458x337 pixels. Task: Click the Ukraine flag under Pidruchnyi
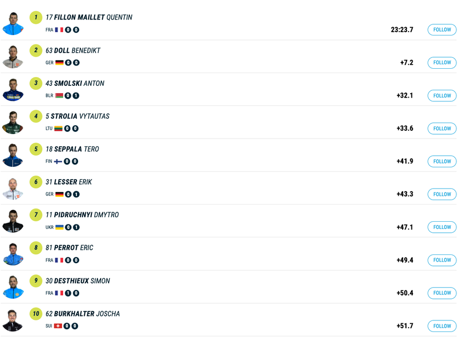click(x=59, y=227)
